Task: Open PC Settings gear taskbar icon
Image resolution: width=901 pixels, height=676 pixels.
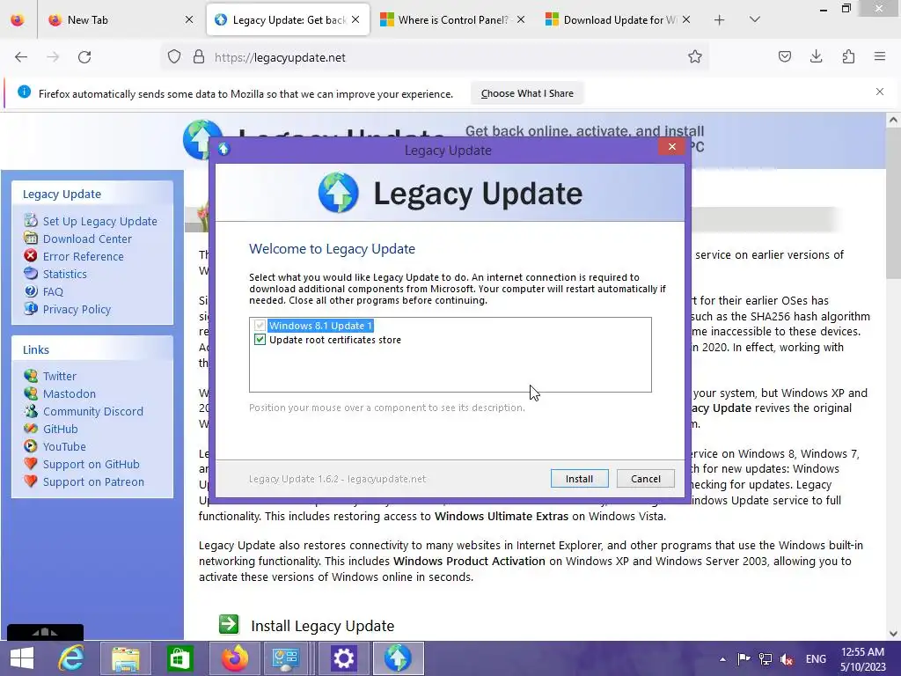Action: coord(344,658)
